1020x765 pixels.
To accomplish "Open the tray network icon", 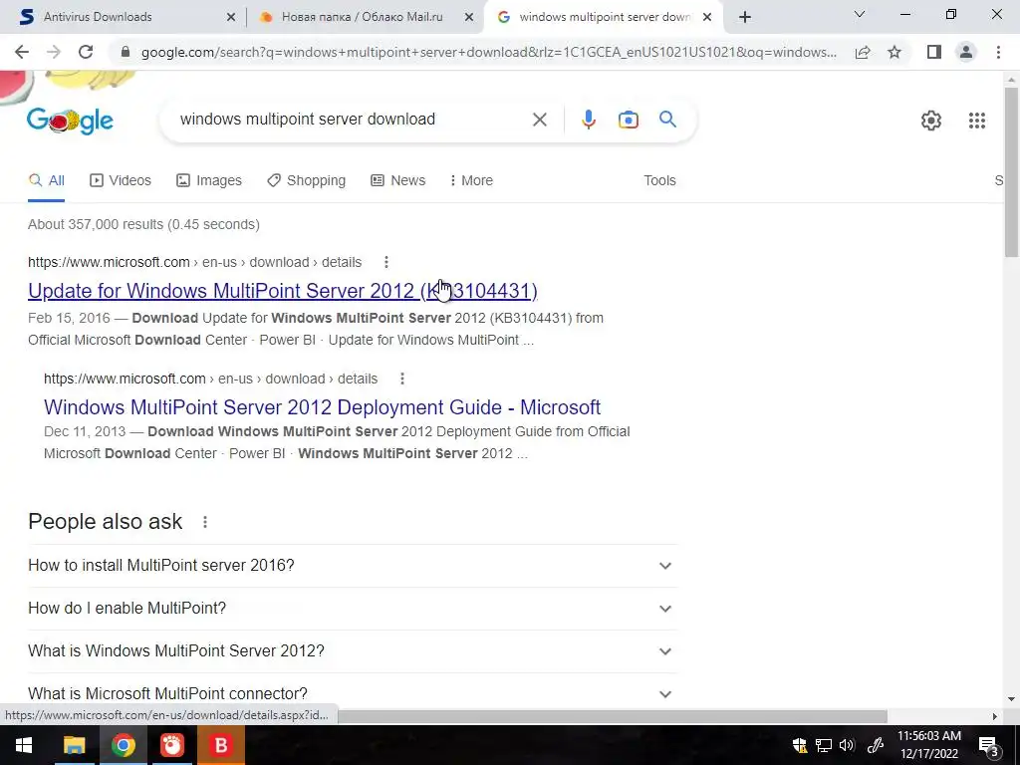I will pyautogui.click(x=824, y=745).
